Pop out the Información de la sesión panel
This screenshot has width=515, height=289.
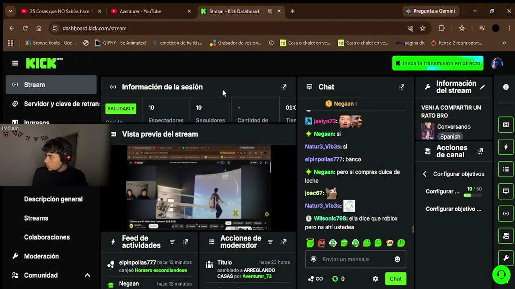(x=284, y=87)
